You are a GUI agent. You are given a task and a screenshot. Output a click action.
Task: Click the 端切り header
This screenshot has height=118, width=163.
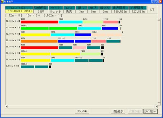105,8
